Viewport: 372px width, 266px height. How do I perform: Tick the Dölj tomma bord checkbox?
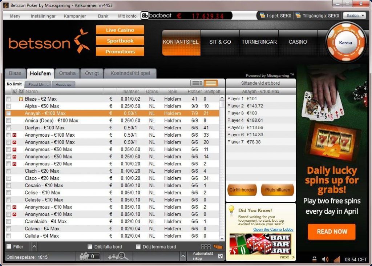(x=138, y=247)
